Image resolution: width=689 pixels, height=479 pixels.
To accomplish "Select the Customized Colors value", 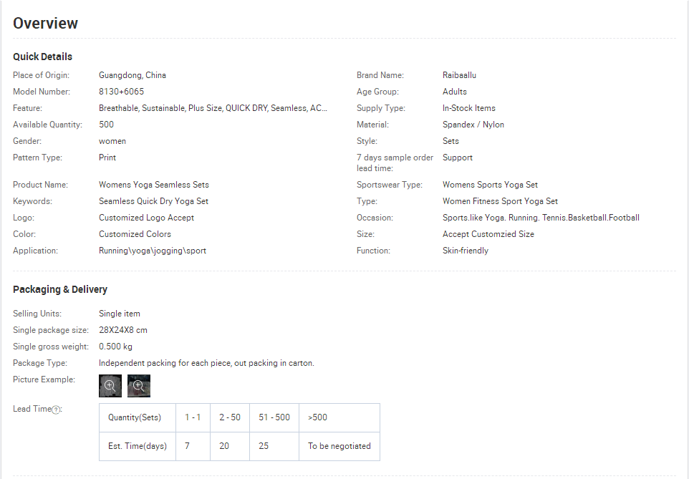I will pyautogui.click(x=135, y=234).
